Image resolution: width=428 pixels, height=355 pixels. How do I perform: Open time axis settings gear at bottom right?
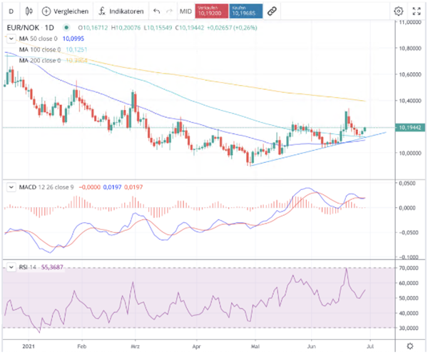[x=410, y=346]
